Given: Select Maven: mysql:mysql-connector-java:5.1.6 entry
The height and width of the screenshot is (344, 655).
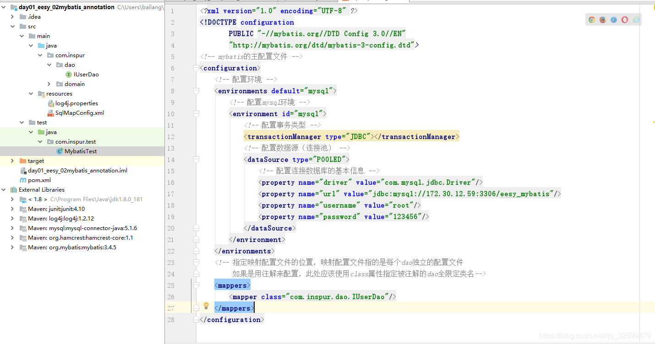Looking at the screenshot, I should tap(82, 228).
